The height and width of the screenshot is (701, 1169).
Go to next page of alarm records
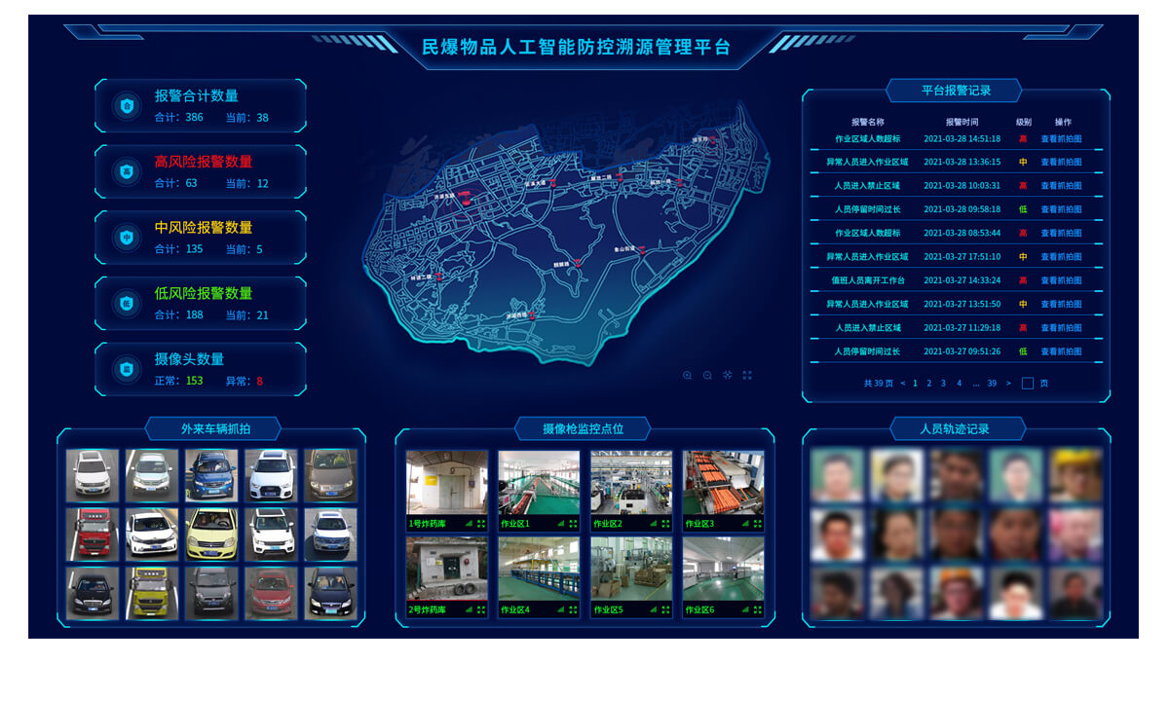(x=1008, y=384)
